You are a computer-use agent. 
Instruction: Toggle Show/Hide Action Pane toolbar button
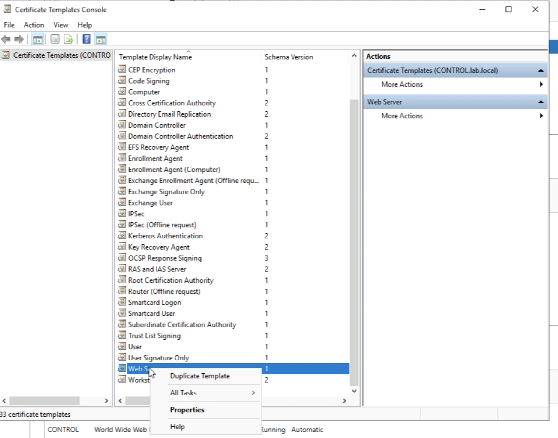click(101, 39)
